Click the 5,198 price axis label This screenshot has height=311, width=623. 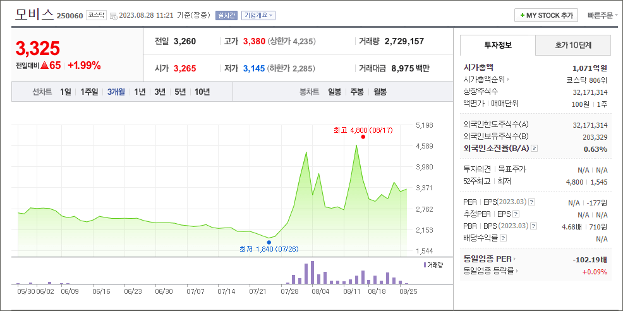click(x=425, y=125)
